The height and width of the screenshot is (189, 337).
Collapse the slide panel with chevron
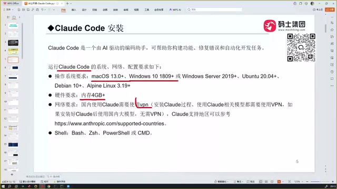[x=19, y=17]
